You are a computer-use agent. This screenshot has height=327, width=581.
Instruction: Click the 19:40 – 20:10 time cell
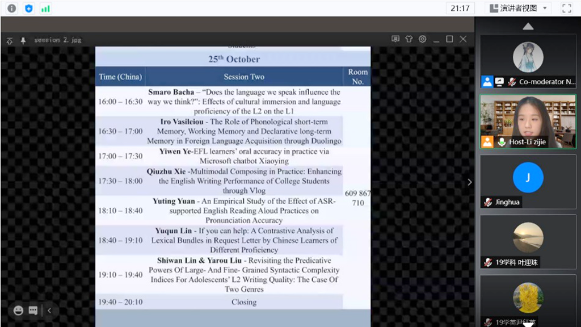(120, 302)
